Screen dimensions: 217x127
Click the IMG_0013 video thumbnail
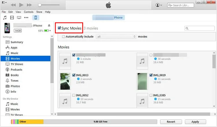65,81
